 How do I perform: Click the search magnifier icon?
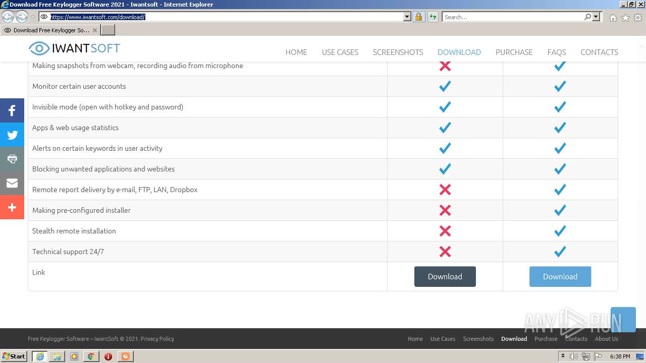click(587, 17)
